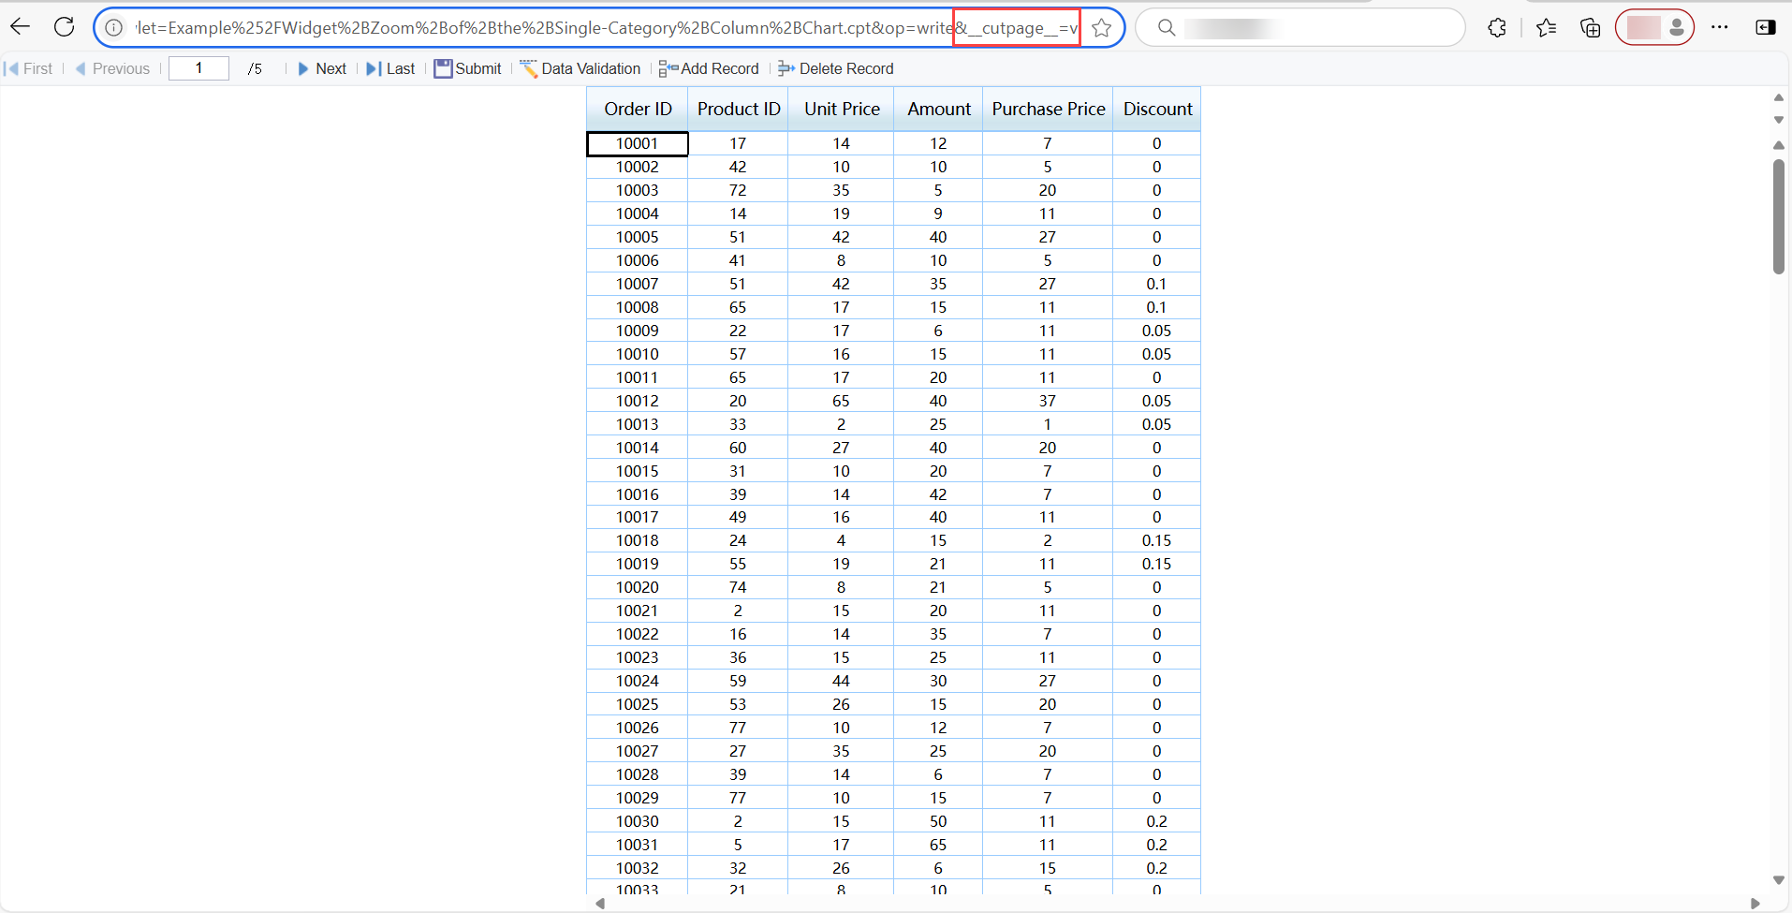
Task: Click the browser back arrow
Action: pyautogui.click(x=21, y=27)
